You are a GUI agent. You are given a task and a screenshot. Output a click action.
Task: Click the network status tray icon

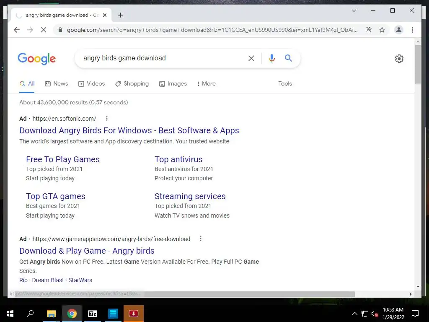(x=365, y=314)
